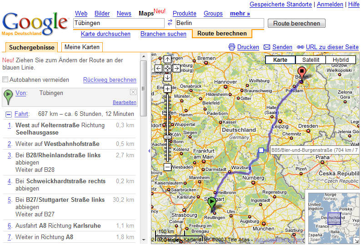Pan the map down with the arrow button
This screenshot has width=361, height=245.
(167, 77)
